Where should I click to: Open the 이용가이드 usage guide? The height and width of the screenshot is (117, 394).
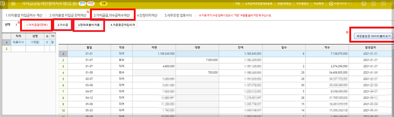340,4
